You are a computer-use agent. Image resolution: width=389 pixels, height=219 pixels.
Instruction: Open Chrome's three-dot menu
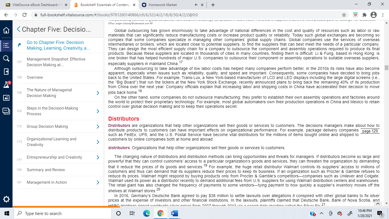382,15
